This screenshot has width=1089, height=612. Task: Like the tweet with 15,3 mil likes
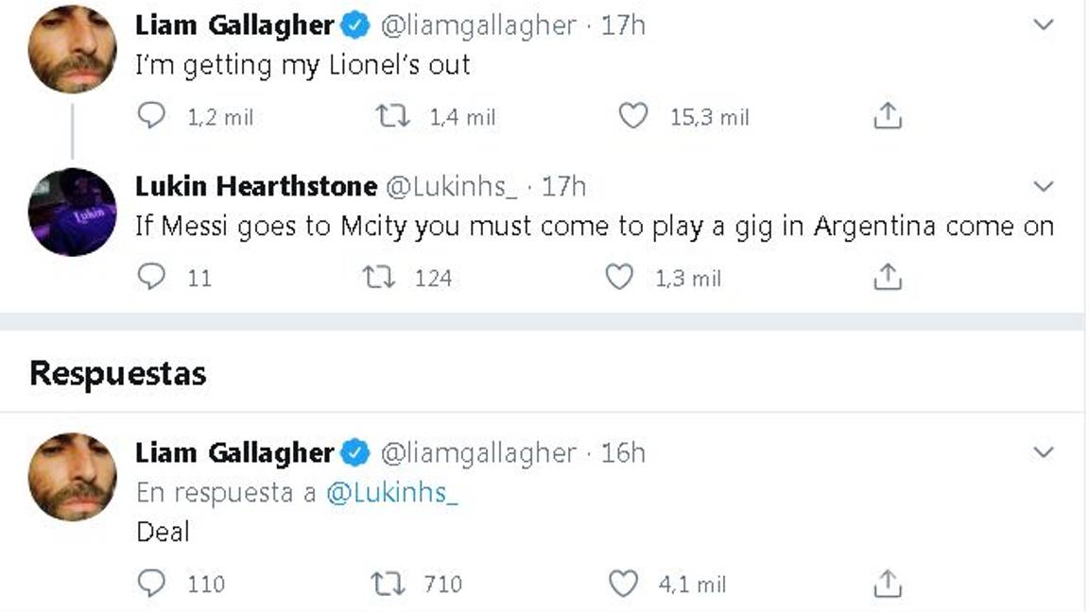click(633, 115)
